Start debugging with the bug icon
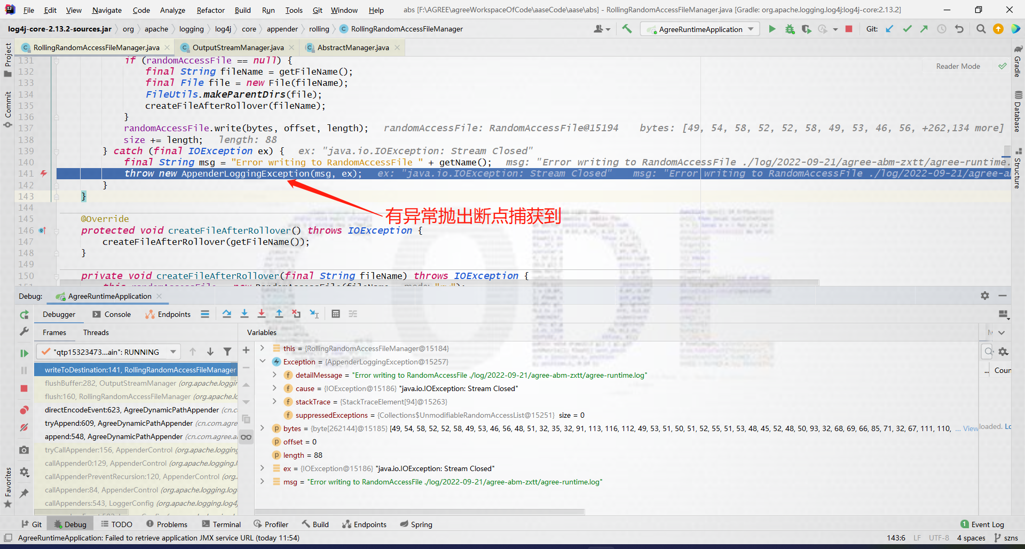The width and height of the screenshot is (1025, 549). tap(790, 29)
